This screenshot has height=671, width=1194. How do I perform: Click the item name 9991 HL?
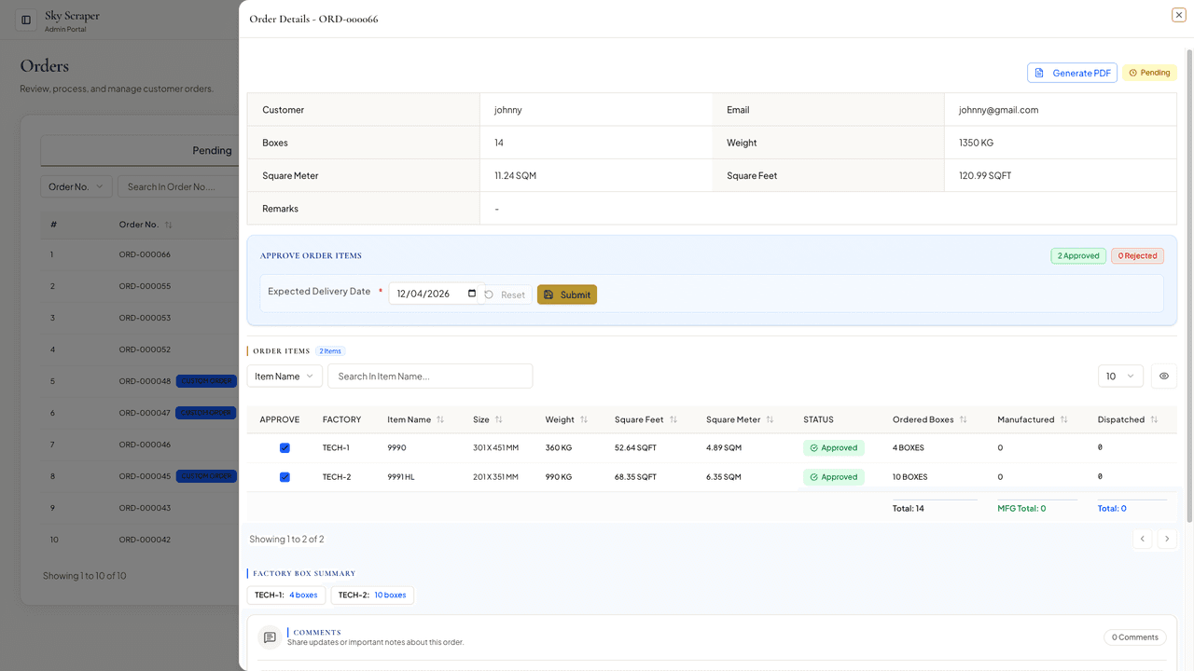[401, 477]
